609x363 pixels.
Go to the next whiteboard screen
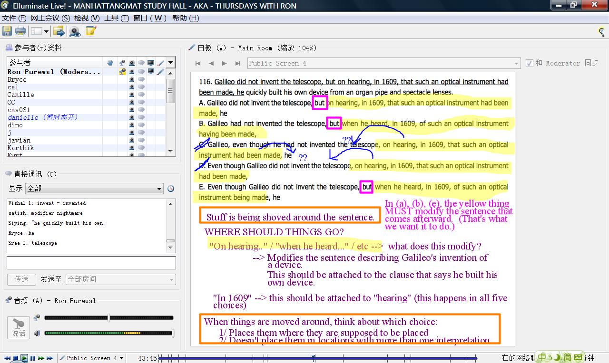coord(225,63)
